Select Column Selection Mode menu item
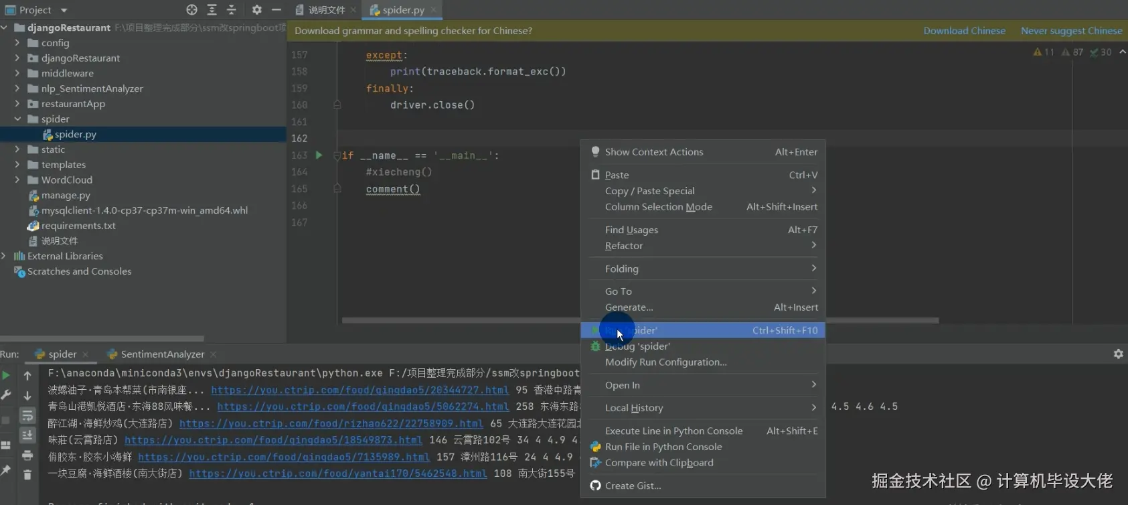This screenshot has height=505, width=1128. pos(703,207)
